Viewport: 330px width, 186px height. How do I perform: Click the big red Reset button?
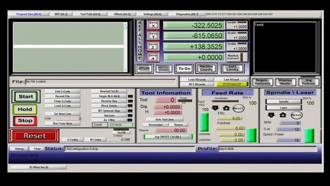pyautogui.click(x=35, y=136)
